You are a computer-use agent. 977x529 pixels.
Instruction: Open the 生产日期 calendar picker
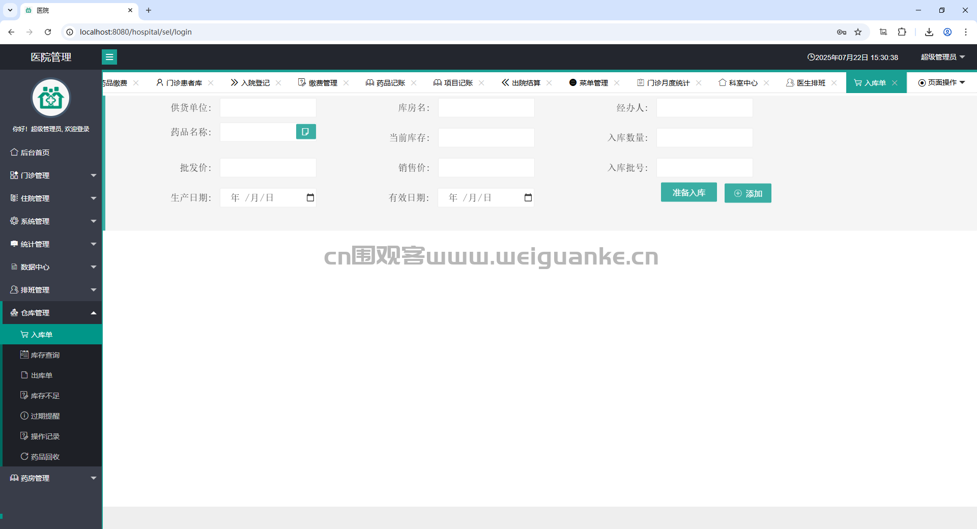click(x=310, y=198)
